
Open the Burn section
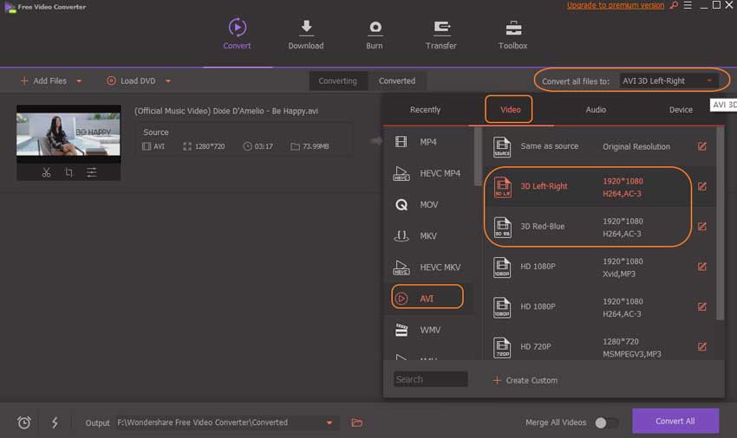pyautogui.click(x=375, y=35)
